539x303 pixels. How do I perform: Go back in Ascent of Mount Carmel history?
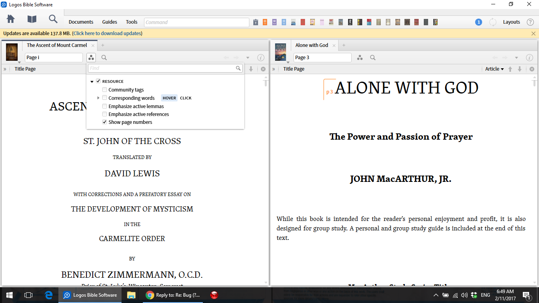pos(226,58)
